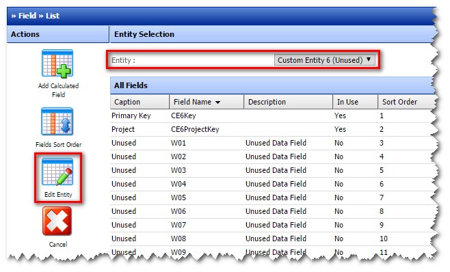The width and height of the screenshot is (450, 272).
Task: Click the Add Calculated Field icon
Action: pyautogui.click(x=57, y=64)
